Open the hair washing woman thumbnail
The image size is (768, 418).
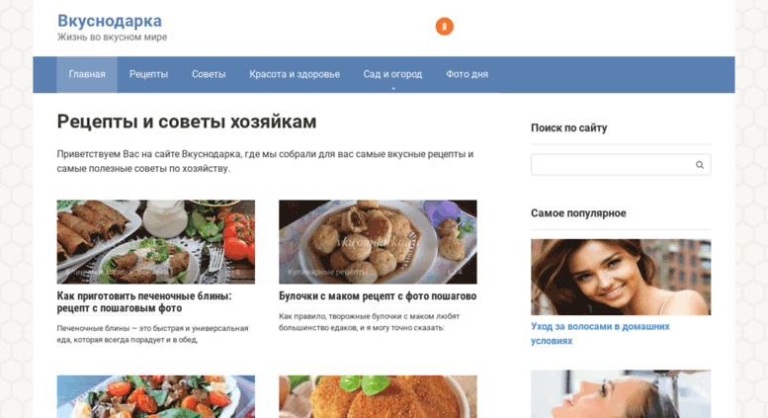[x=621, y=394]
